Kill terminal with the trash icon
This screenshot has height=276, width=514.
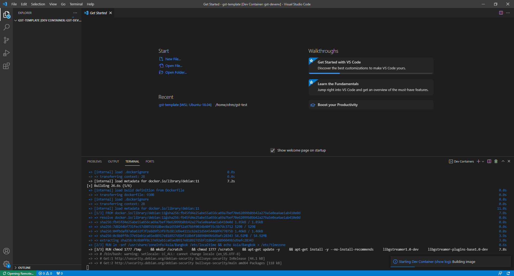tap(496, 161)
